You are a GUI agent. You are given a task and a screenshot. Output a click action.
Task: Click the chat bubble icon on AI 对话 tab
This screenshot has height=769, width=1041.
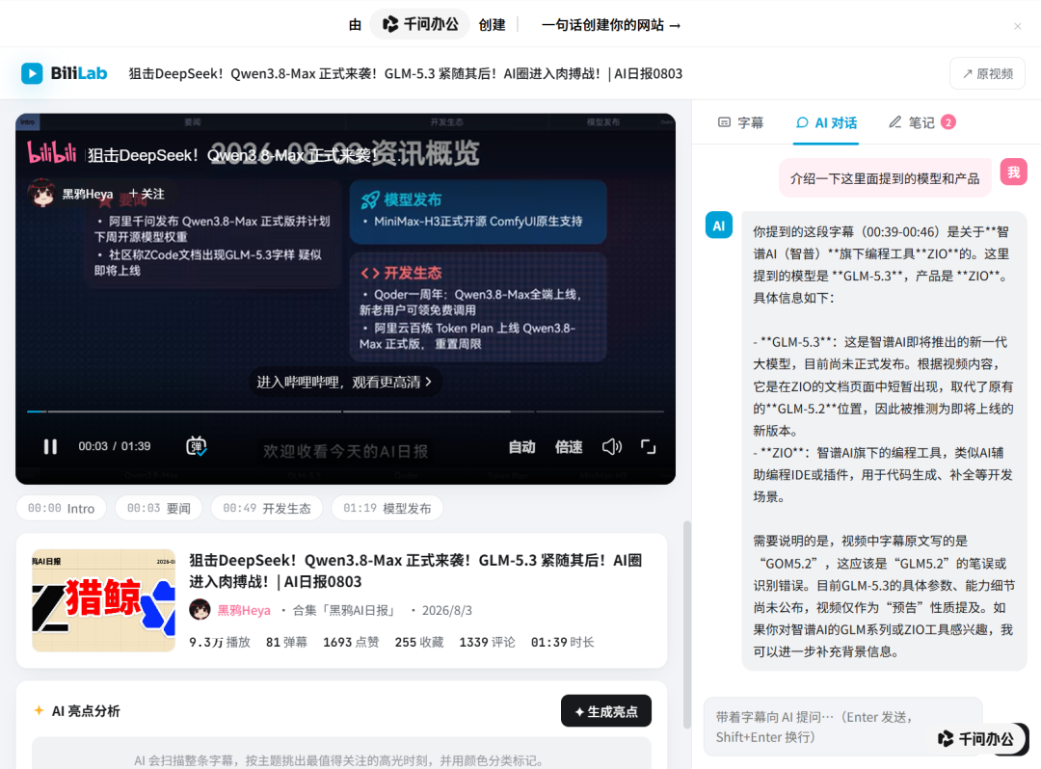tap(803, 122)
